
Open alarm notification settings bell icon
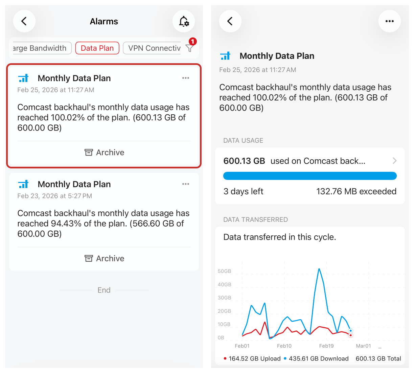point(183,21)
